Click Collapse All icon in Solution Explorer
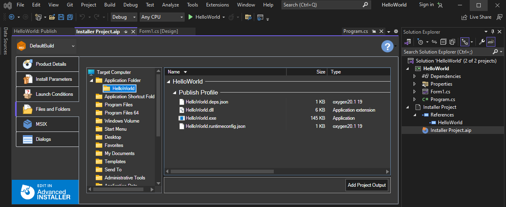Viewport: 506px width, 207px height. (443, 42)
